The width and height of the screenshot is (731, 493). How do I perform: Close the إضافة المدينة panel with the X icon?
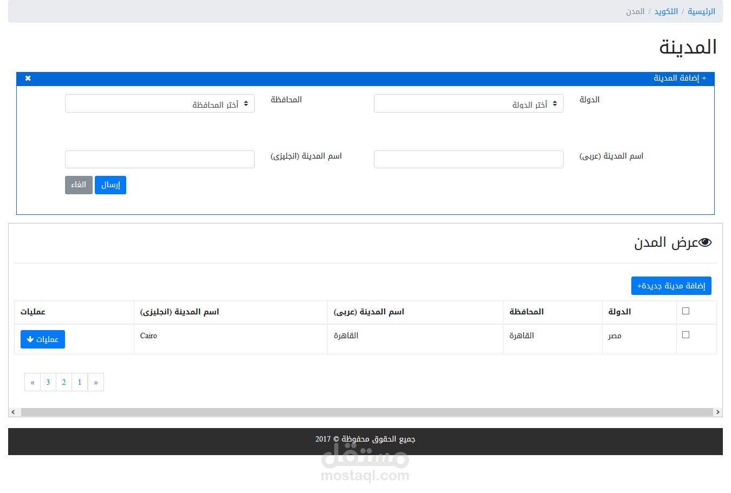pos(28,78)
